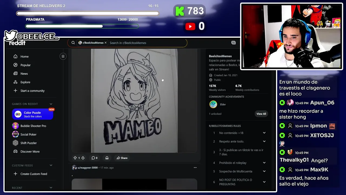Click the advertise icon in Reddit header
The height and width of the screenshot is (195, 346).
click(x=234, y=43)
